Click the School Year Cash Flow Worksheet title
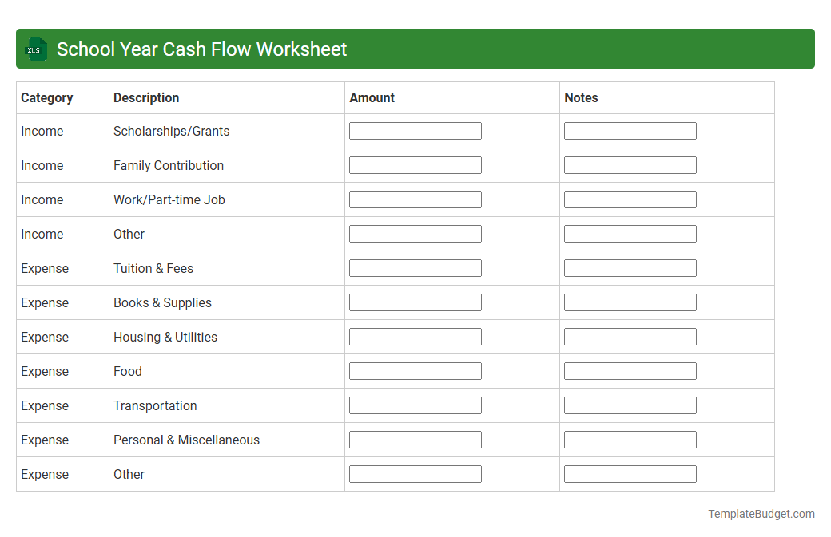This screenshot has height=537, width=831. [x=203, y=49]
